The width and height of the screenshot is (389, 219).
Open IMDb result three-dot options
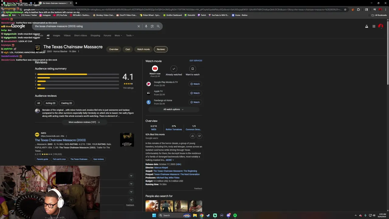[x=66, y=136]
